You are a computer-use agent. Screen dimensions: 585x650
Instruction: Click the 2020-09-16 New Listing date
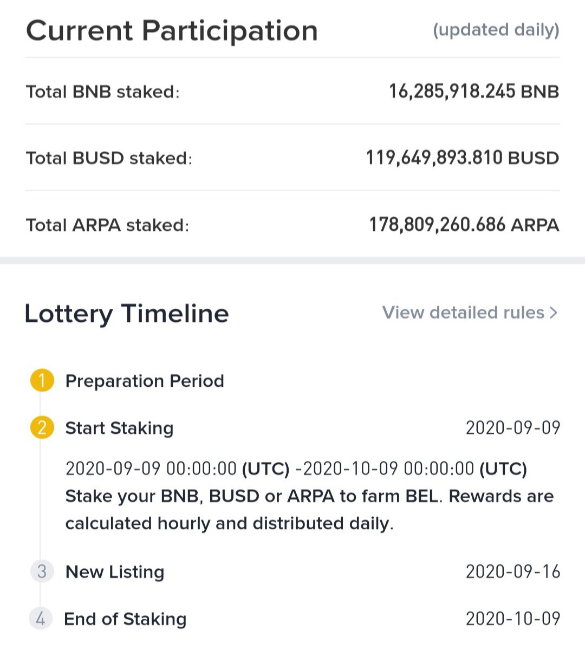(x=513, y=571)
